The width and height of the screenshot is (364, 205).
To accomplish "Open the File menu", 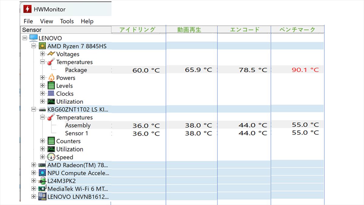I will 28,21.
